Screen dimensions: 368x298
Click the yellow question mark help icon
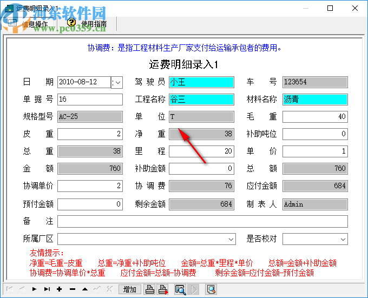coord(71,23)
